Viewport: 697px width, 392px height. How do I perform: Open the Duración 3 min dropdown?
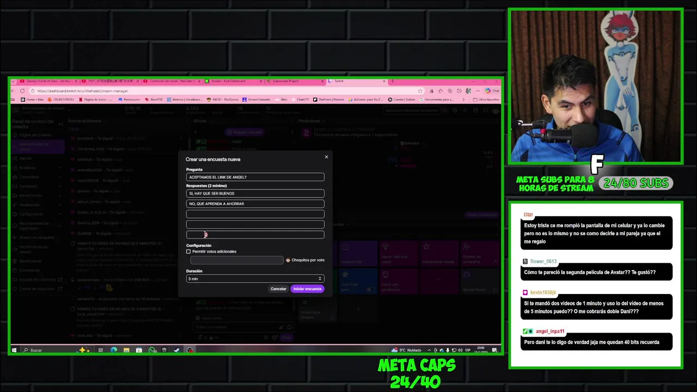click(255, 279)
